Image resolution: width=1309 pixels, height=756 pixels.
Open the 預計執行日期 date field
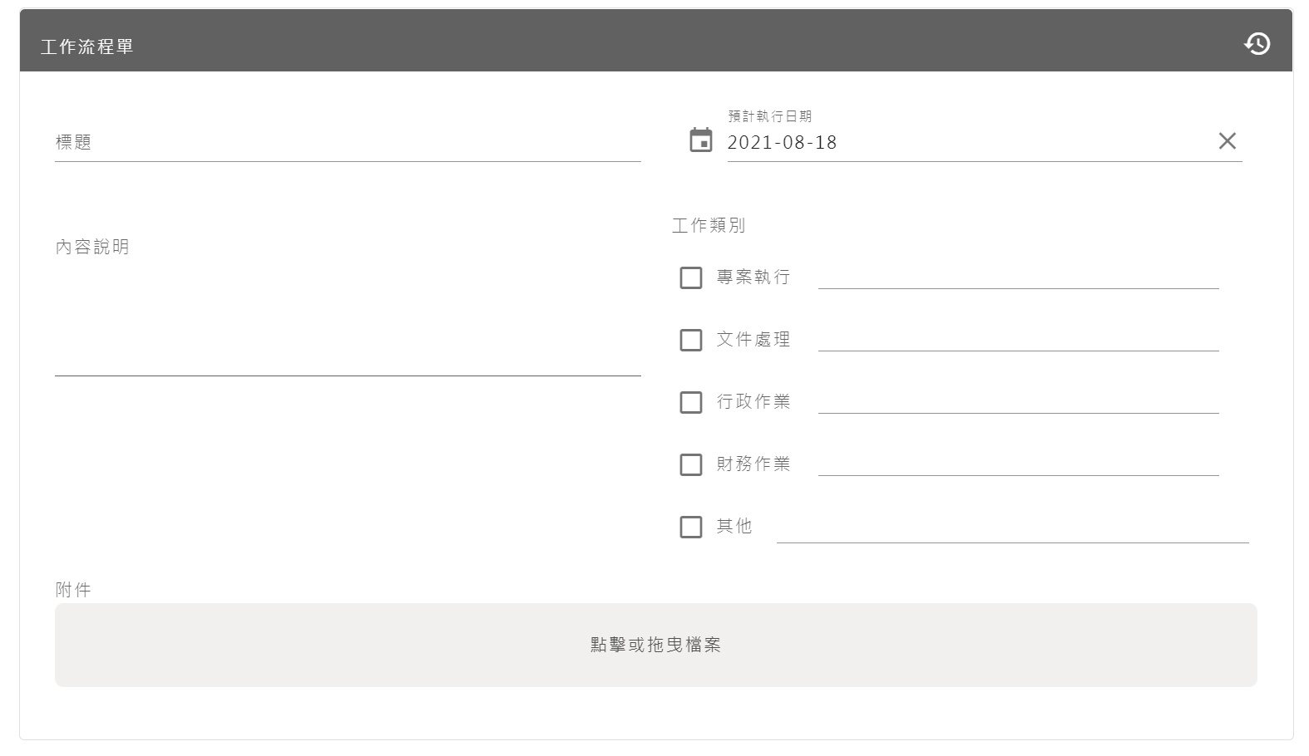965,143
